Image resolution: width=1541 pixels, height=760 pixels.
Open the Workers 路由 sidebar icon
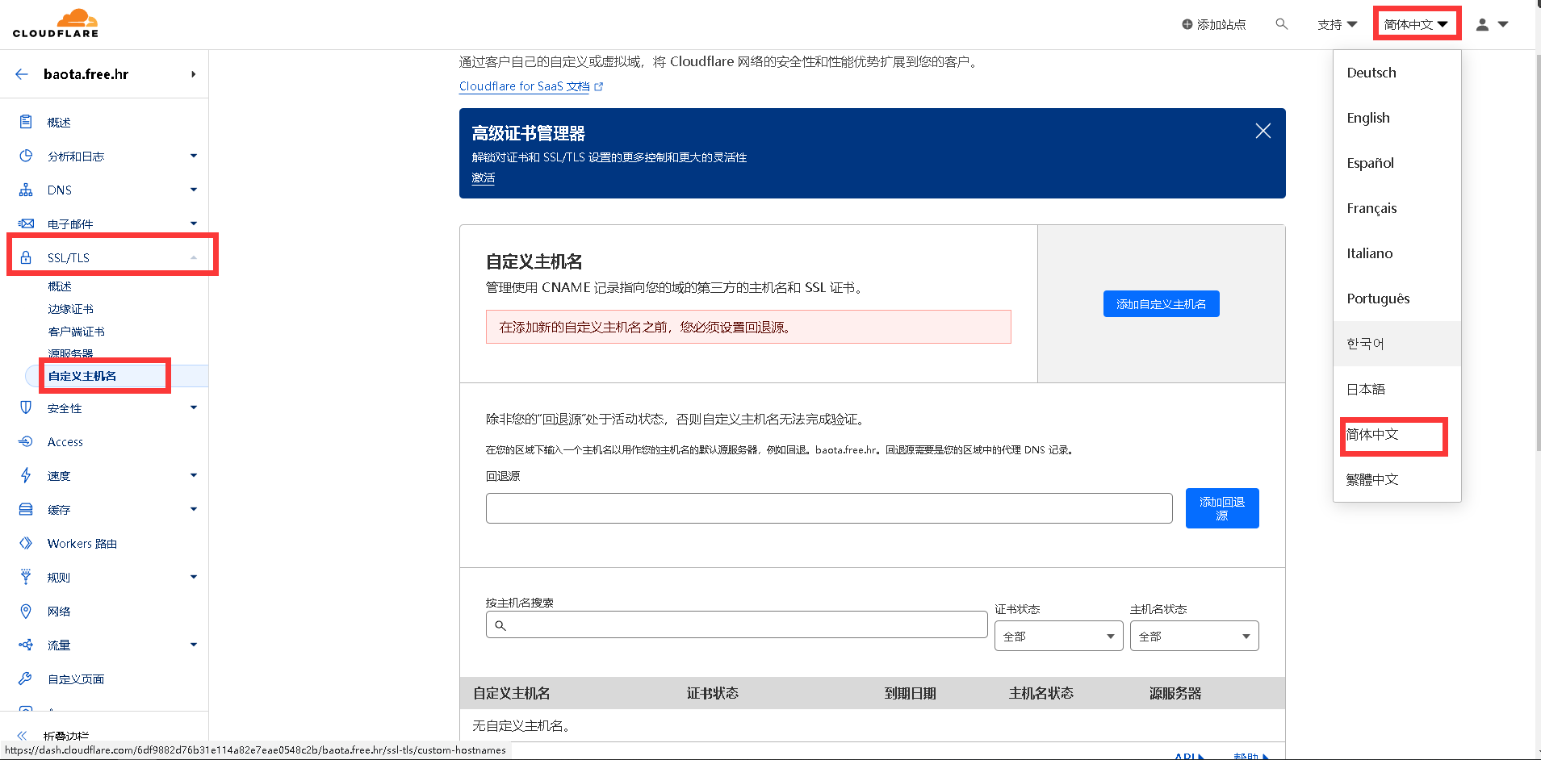click(x=25, y=543)
